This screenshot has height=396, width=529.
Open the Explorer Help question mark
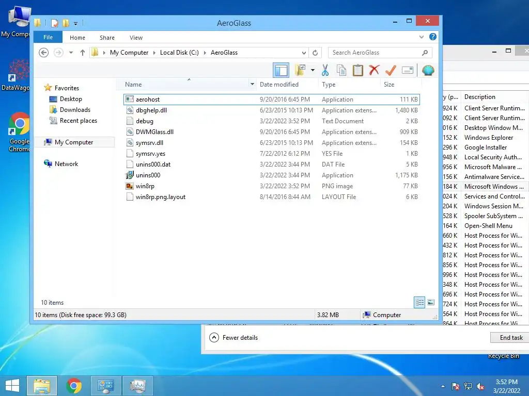[433, 37]
